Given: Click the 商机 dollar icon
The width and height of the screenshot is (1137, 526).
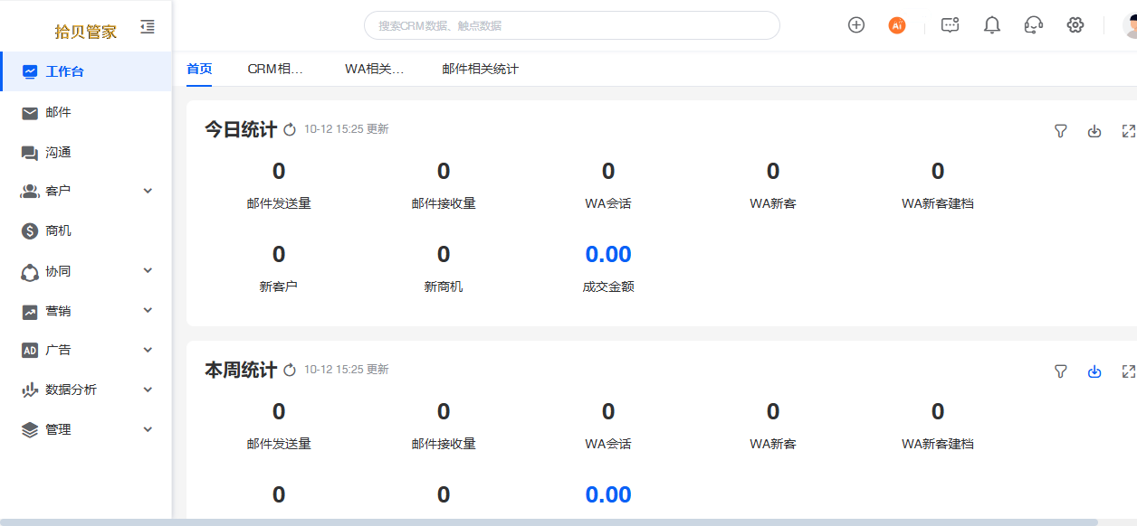Looking at the screenshot, I should [x=30, y=231].
